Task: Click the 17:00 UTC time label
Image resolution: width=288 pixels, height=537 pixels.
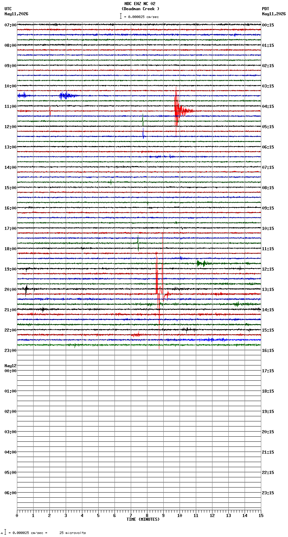Action: point(11,228)
